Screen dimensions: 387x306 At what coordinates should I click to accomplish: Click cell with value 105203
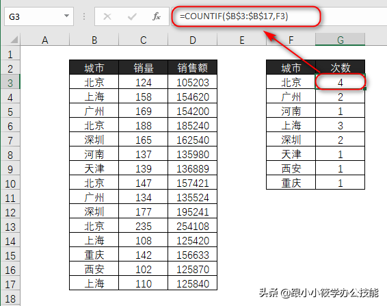193,82
